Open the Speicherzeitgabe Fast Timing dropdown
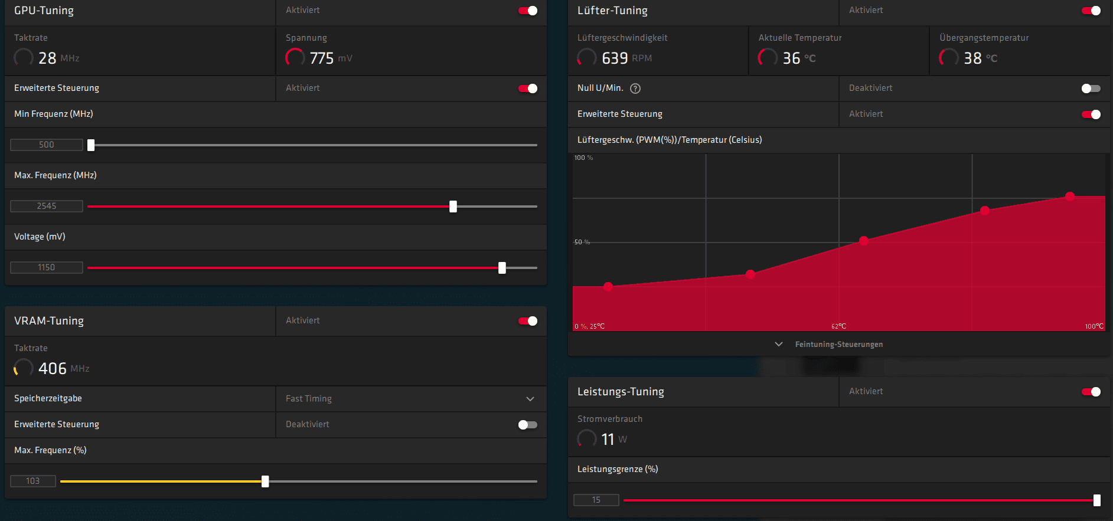Image resolution: width=1113 pixels, height=521 pixels. coord(411,399)
